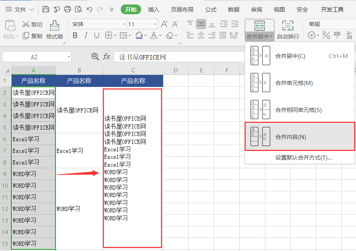Open the number format 常规 combo box
The width and height of the screenshot is (356, 251).
point(331,24)
